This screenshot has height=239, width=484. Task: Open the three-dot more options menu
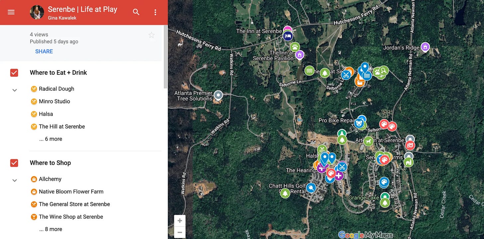[x=155, y=12]
